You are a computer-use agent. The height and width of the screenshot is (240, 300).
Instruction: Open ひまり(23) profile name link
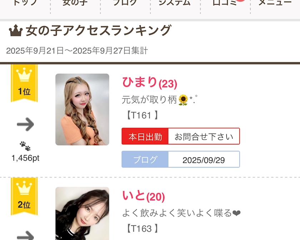(x=149, y=82)
